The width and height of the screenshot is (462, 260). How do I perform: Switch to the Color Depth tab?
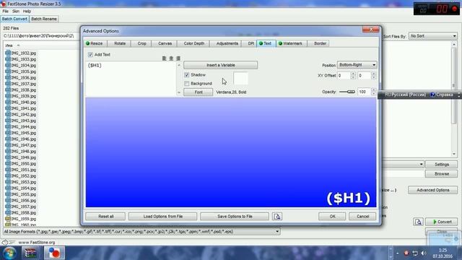(x=194, y=43)
